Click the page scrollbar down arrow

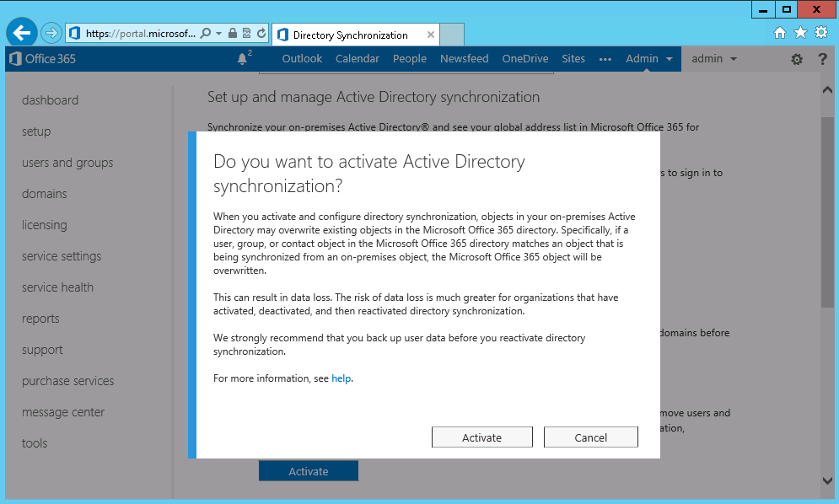pyautogui.click(x=827, y=480)
